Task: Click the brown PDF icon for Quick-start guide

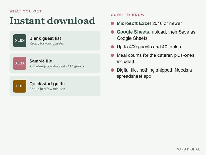Action: [20, 86]
